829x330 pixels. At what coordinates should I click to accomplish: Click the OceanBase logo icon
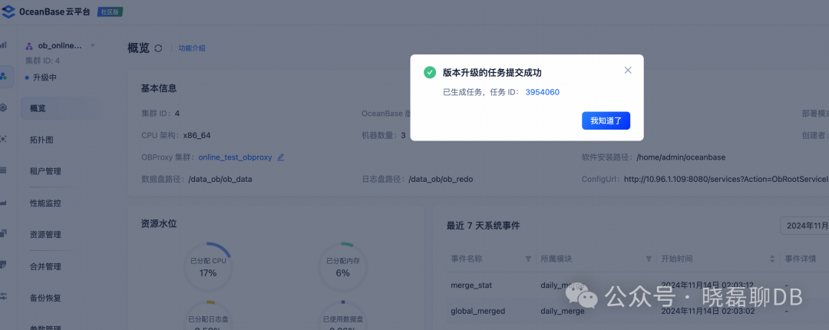coord(9,12)
